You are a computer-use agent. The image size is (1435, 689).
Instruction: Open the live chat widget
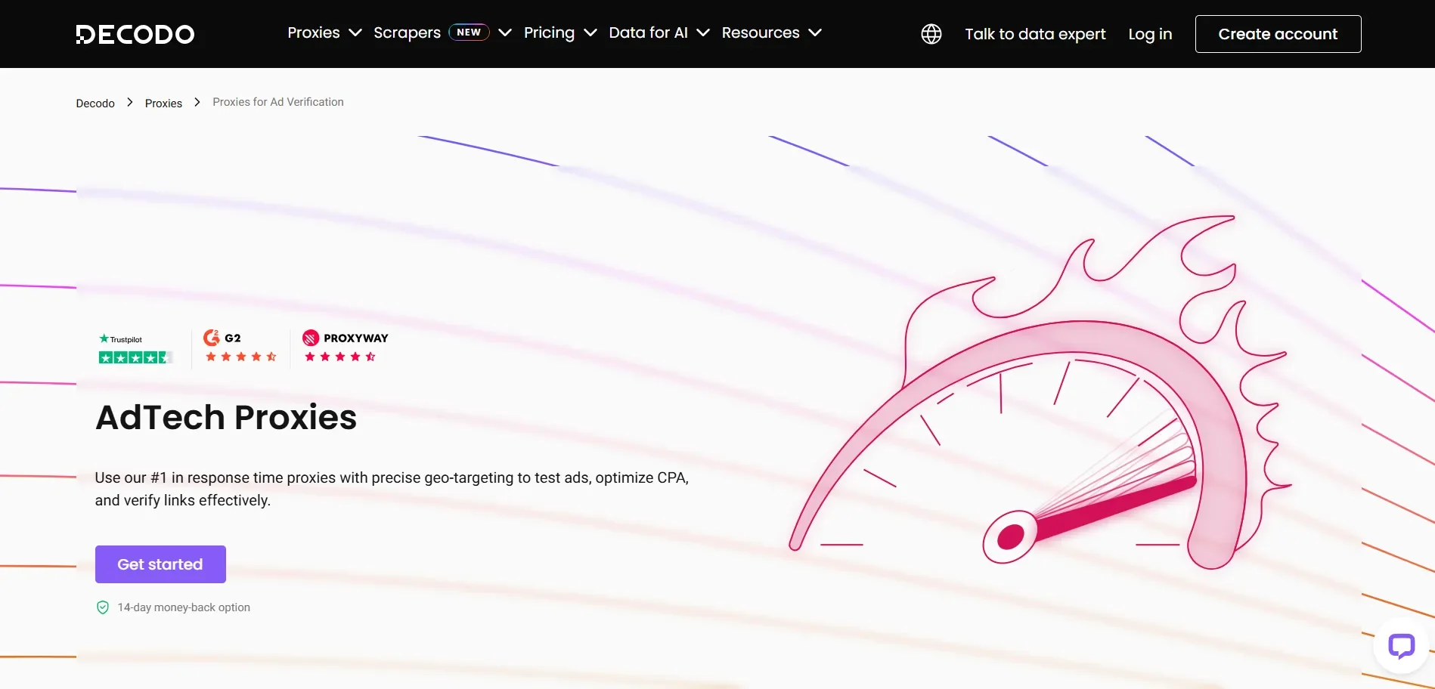[1401, 646]
